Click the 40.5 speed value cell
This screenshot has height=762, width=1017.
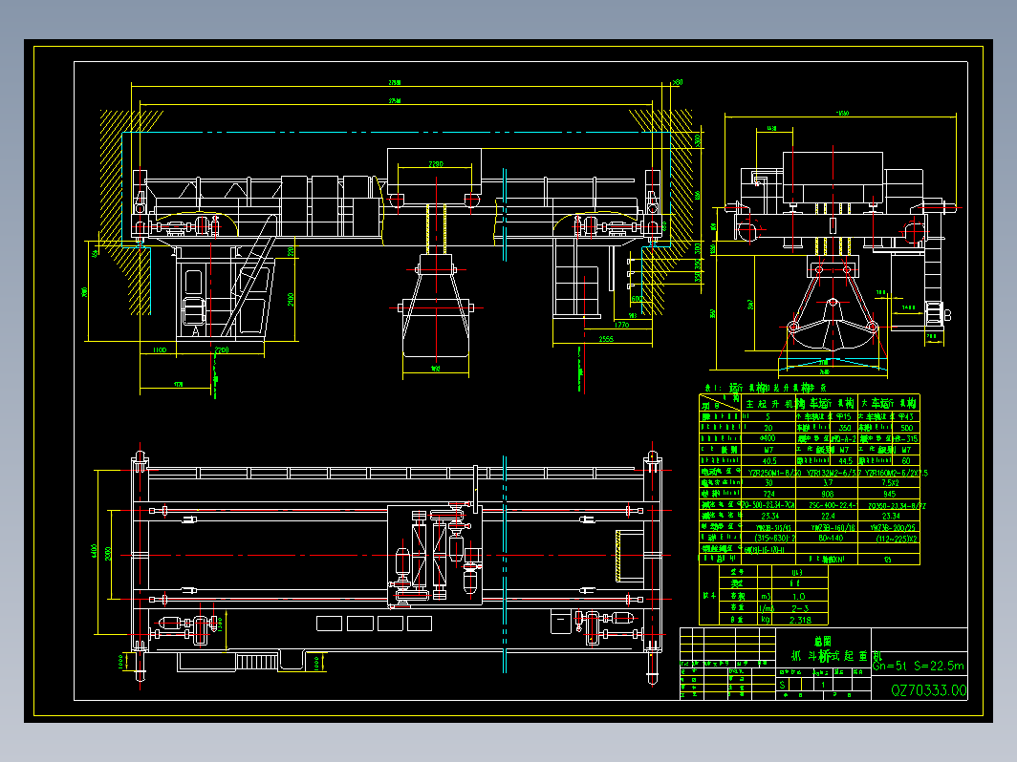coord(769,460)
